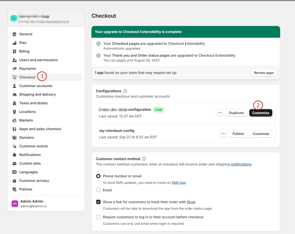
Task: Click the Locations pin icon
Action: pyautogui.click(x=14, y=112)
